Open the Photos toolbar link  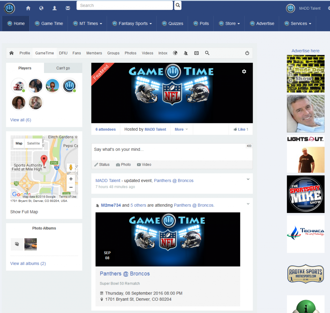pos(131,53)
